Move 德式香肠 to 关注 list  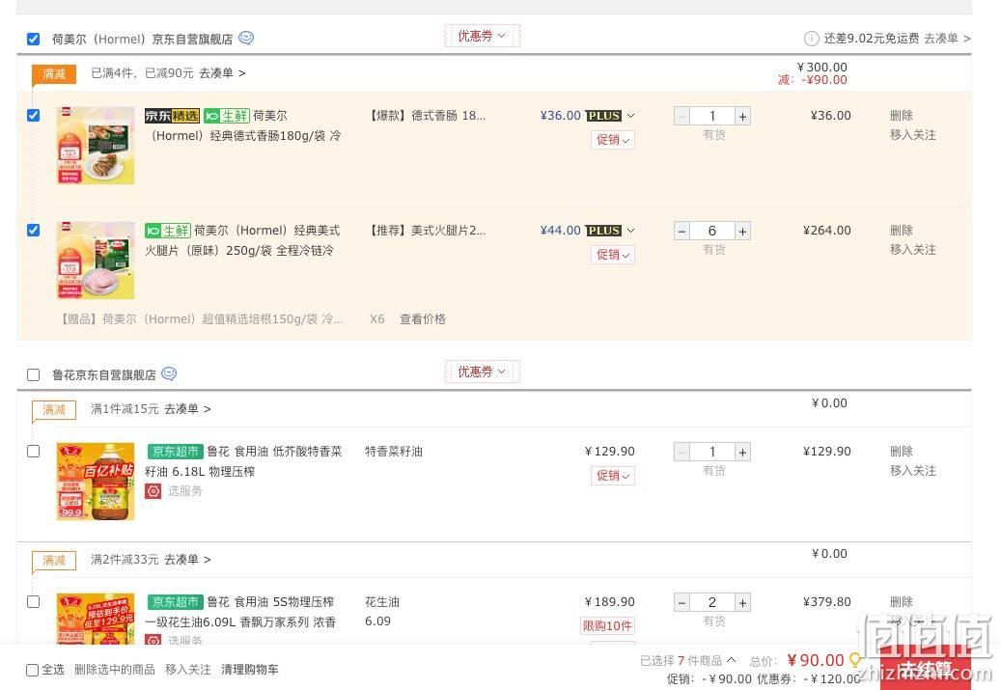[913, 135]
